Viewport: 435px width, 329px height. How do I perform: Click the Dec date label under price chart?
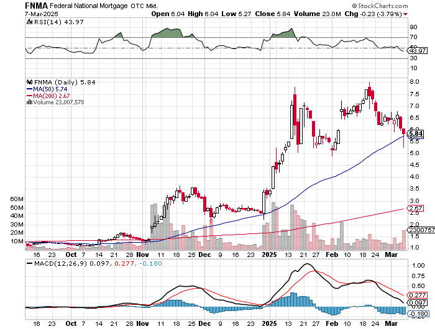coord(204,255)
